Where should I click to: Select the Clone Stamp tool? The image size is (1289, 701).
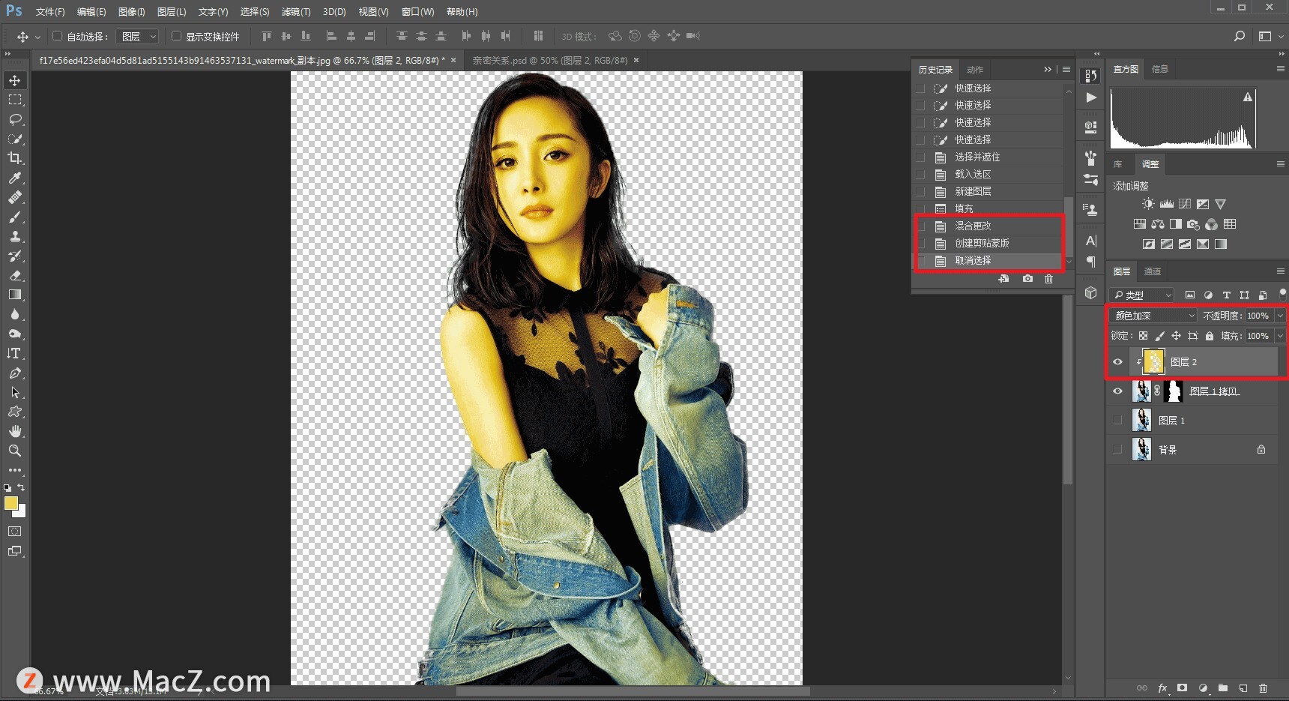tap(15, 236)
